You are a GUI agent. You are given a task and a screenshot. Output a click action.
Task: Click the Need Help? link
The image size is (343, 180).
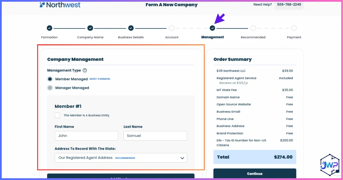pos(263,5)
